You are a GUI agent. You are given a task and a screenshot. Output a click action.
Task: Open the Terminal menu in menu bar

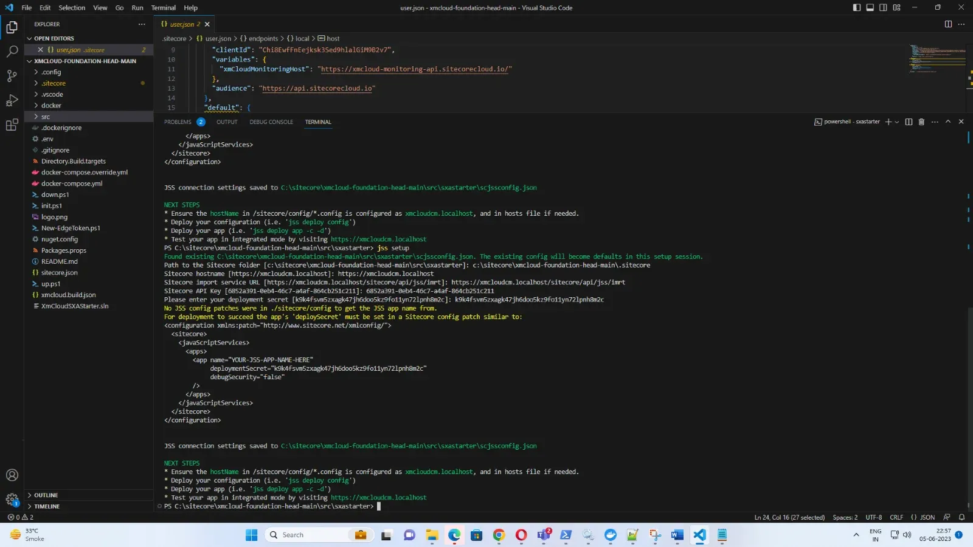163,8
